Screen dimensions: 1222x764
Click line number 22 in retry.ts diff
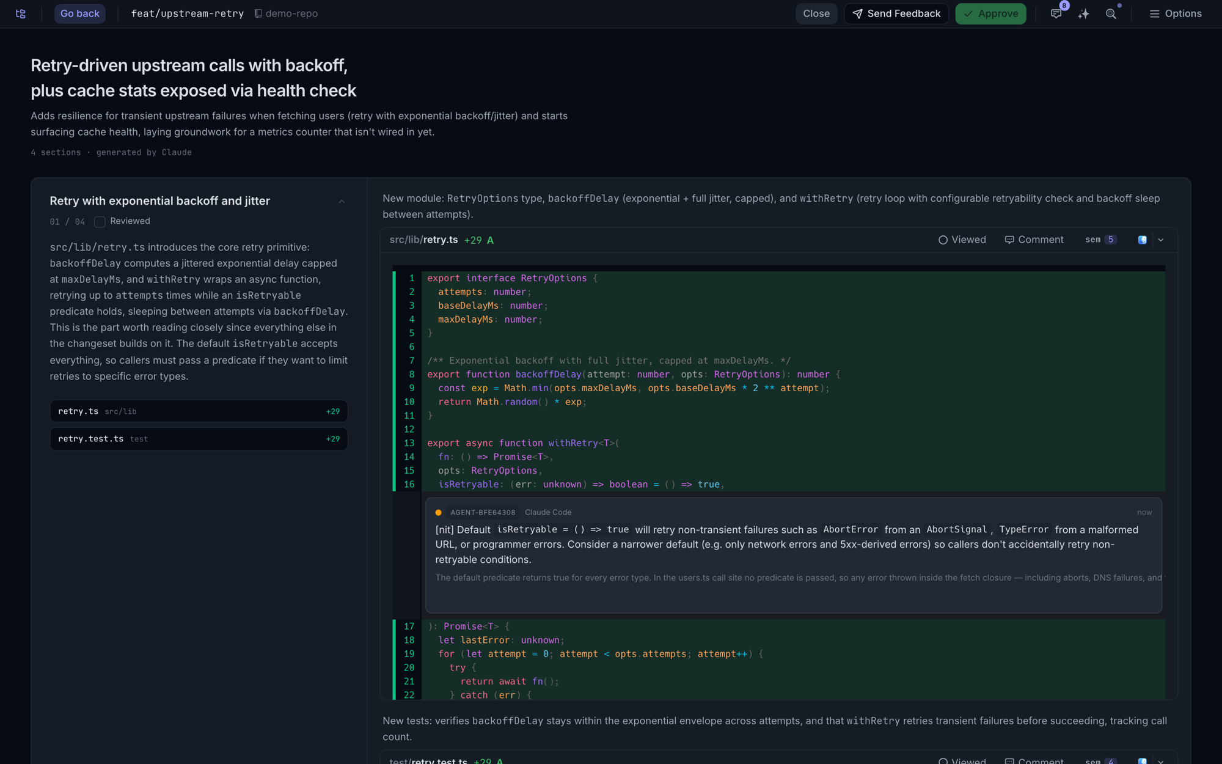409,695
